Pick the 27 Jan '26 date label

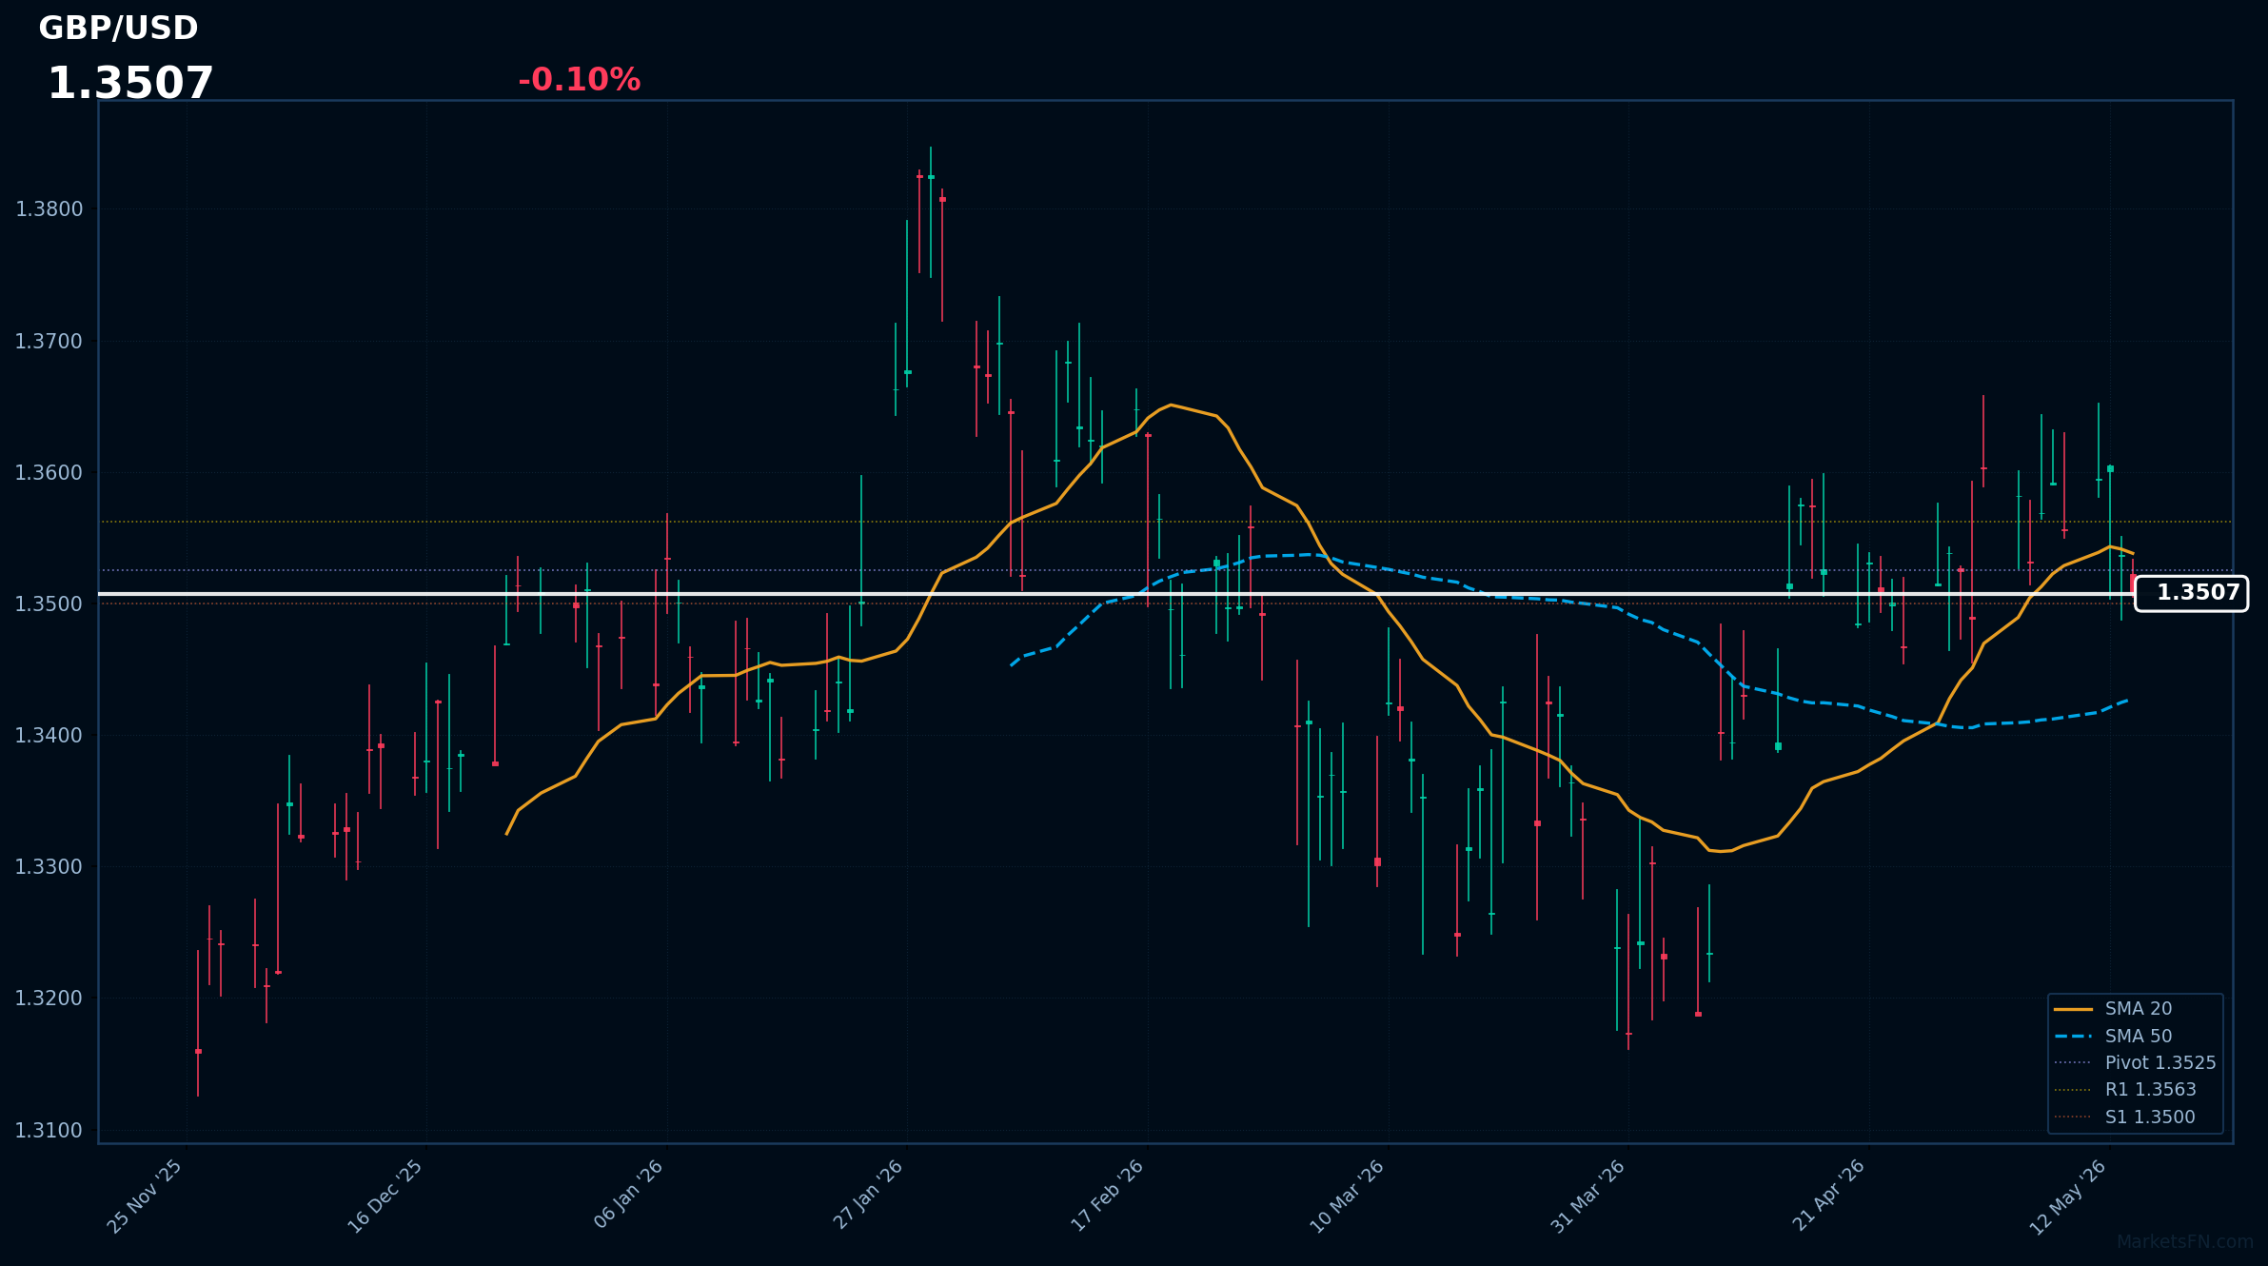click(x=868, y=1195)
